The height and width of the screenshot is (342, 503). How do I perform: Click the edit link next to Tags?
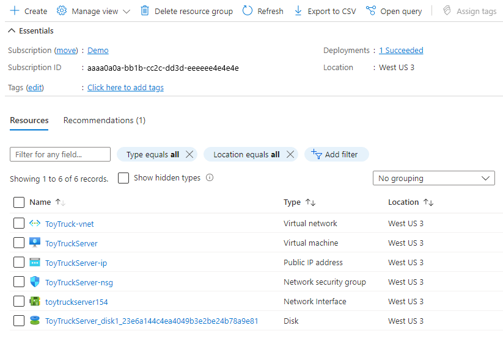[x=35, y=87]
